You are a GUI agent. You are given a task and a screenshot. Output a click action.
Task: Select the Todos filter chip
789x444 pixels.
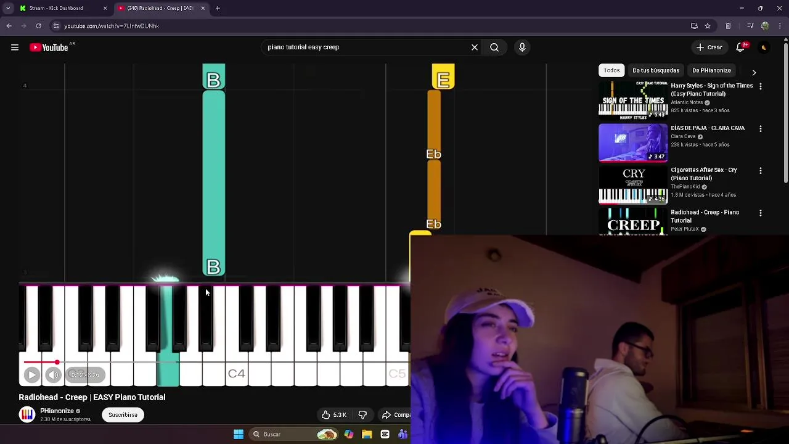611,70
